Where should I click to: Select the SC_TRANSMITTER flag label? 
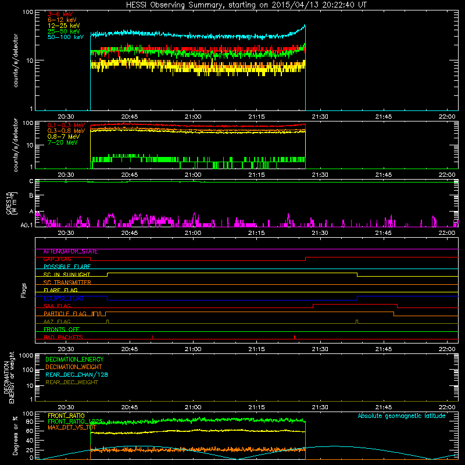[x=67, y=282]
